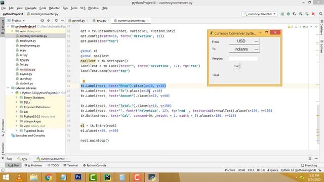Go to next highlighted error arrow

pos(316,27)
